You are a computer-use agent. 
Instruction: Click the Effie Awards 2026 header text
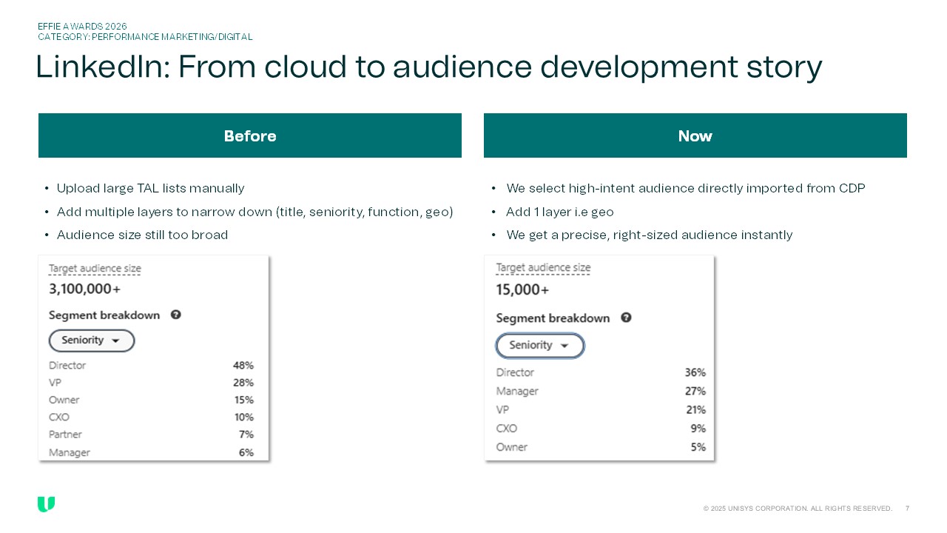click(x=82, y=26)
